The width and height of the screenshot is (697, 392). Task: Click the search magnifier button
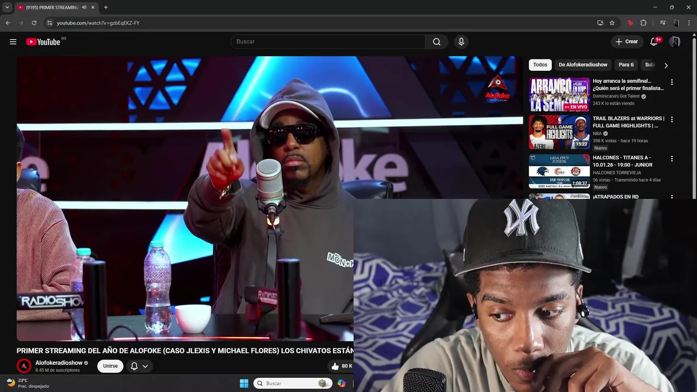[x=437, y=42]
